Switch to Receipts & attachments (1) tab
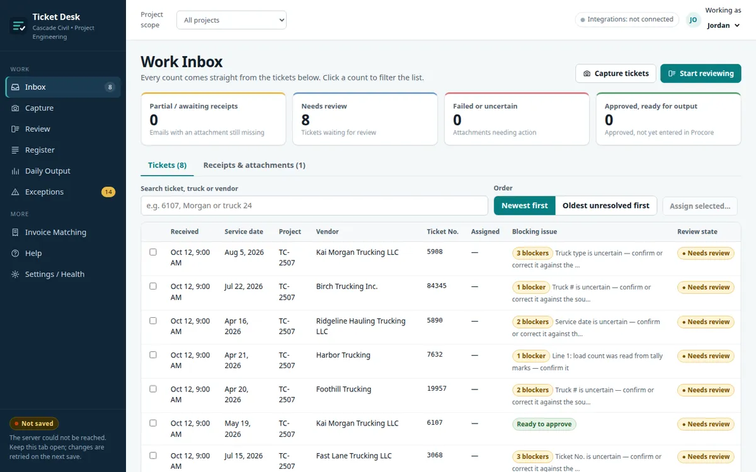This screenshot has width=756, height=472. (x=255, y=165)
